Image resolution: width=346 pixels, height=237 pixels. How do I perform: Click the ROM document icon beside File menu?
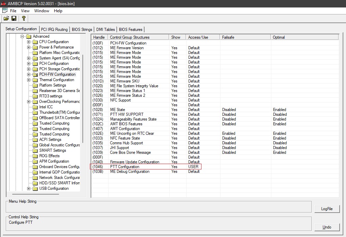click(x=5, y=11)
